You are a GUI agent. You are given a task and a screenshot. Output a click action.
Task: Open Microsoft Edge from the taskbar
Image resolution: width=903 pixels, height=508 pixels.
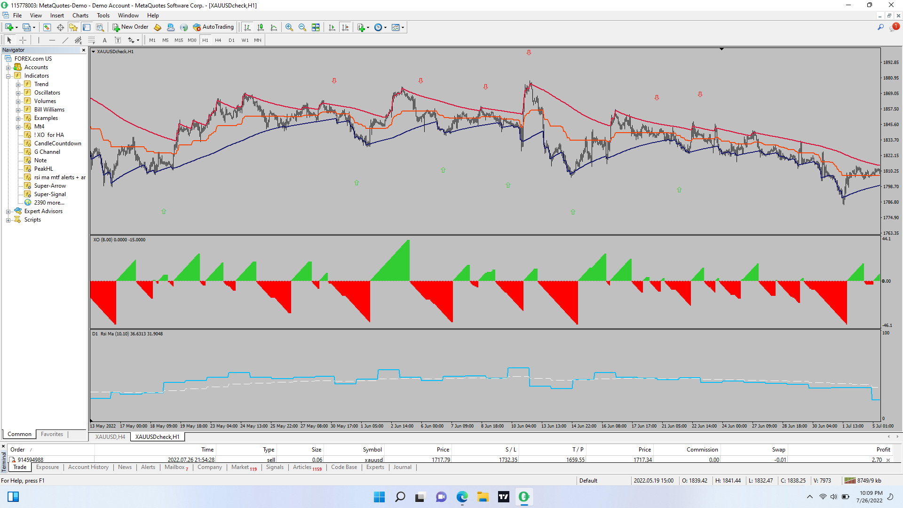pyautogui.click(x=462, y=497)
